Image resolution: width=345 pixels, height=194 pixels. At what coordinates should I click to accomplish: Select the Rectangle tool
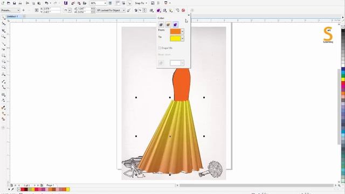coord(3,56)
